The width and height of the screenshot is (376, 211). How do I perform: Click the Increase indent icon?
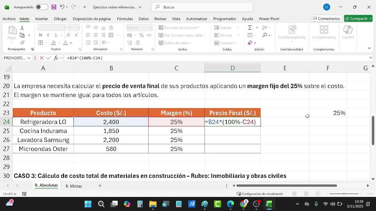[96, 43]
